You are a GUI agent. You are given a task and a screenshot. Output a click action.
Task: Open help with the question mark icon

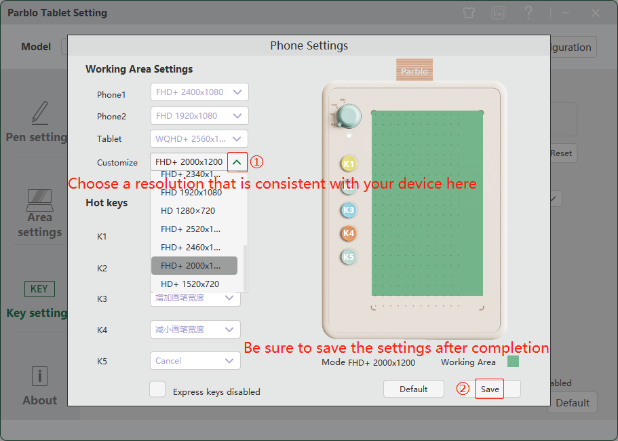click(528, 13)
